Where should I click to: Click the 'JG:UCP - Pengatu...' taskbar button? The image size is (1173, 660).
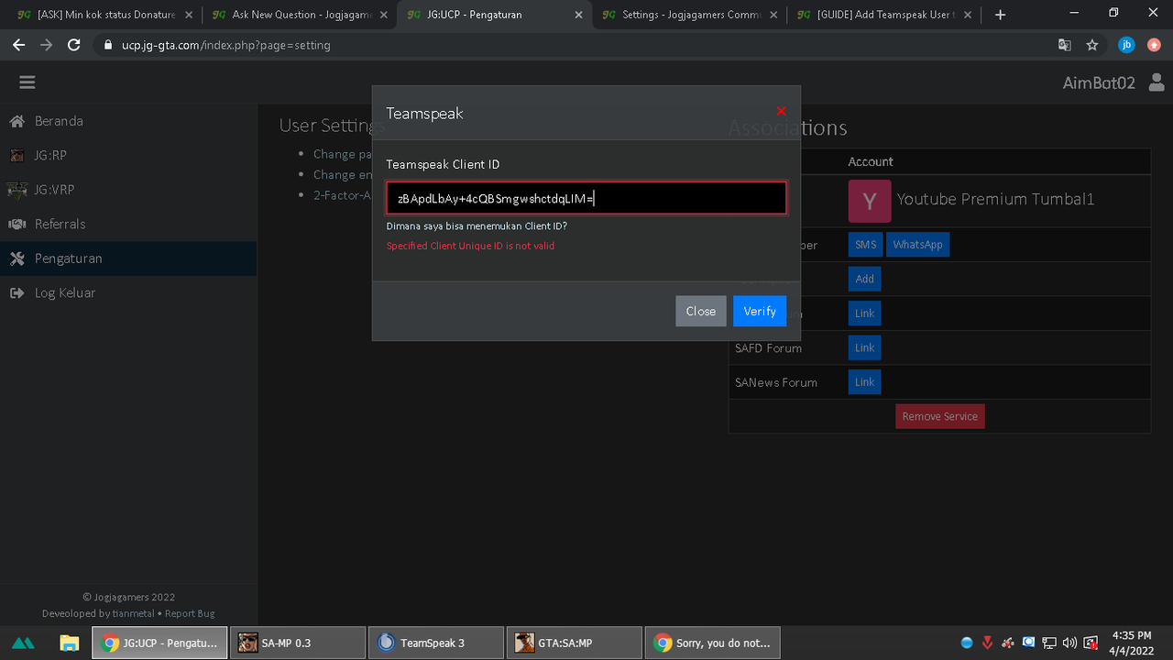point(159,643)
